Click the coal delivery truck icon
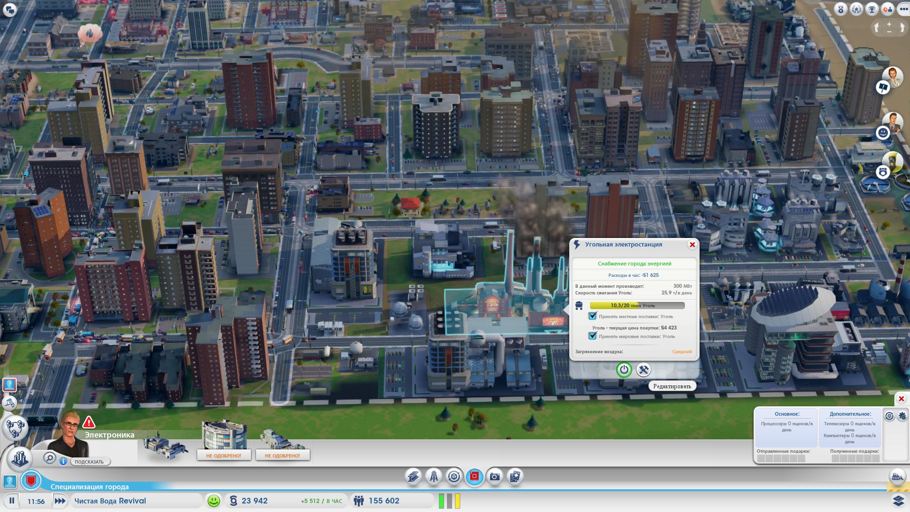This screenshot has width=910, height=512. point(579,306)
